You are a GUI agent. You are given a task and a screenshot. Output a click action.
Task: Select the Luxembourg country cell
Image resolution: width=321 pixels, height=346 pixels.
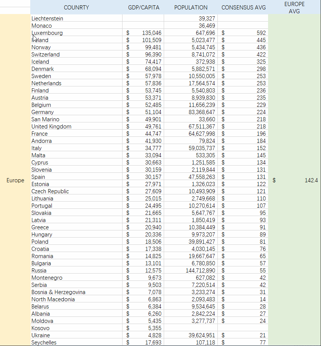(x=76, y=33)
